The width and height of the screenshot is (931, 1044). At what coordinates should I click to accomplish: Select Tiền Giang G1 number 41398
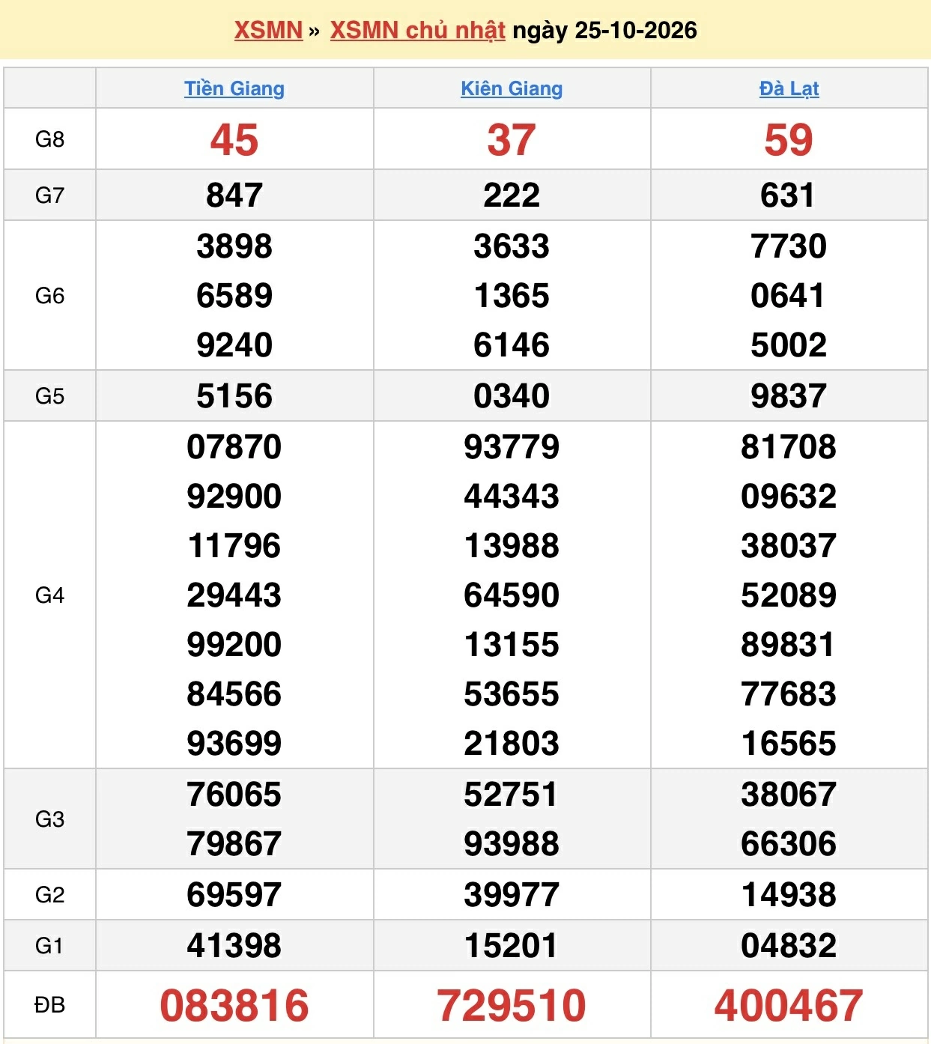[234, 946]
